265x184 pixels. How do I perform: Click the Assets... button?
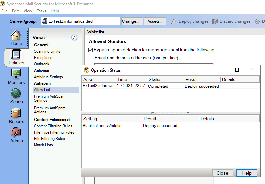[x=155, y=21]
